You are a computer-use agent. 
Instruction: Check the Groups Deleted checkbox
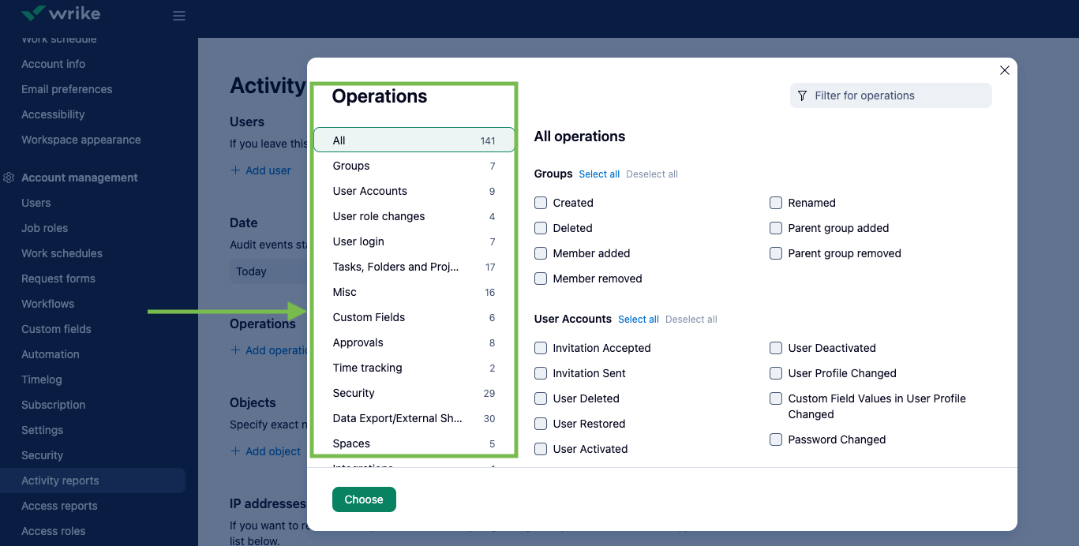pos(541,228)
